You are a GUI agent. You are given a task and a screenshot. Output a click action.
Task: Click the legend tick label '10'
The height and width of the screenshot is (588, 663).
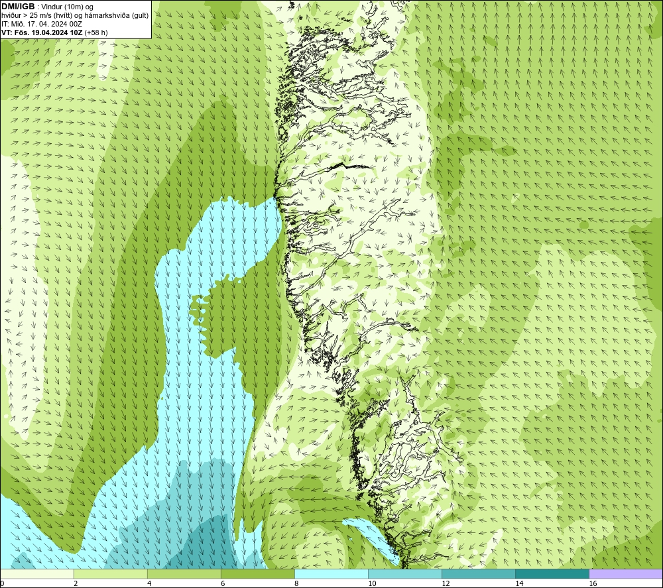pyautogui.click(x=372, y=584)
